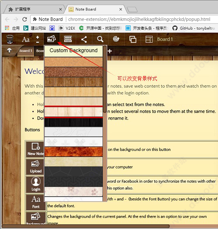Select the parchment beige background swatch

tap(73, 162)
